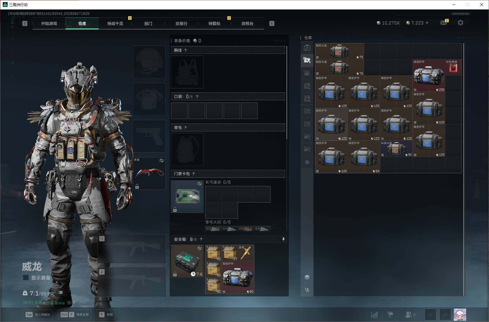Click the stash grid scrollbar
Image resolution: width=489 pixels, height=322 pixels.
pyautogui.click(x=464, y=169)
